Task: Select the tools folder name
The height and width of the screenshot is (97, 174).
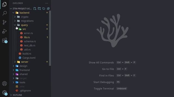Action: pos(22,82)
